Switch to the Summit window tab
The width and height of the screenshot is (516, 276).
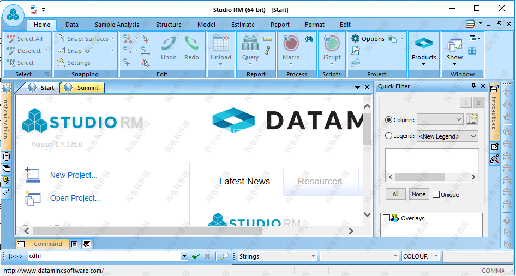[82, 88]
